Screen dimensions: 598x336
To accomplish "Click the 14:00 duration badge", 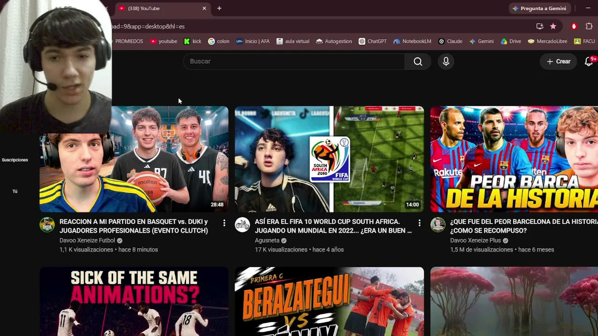I will [412, 204].
